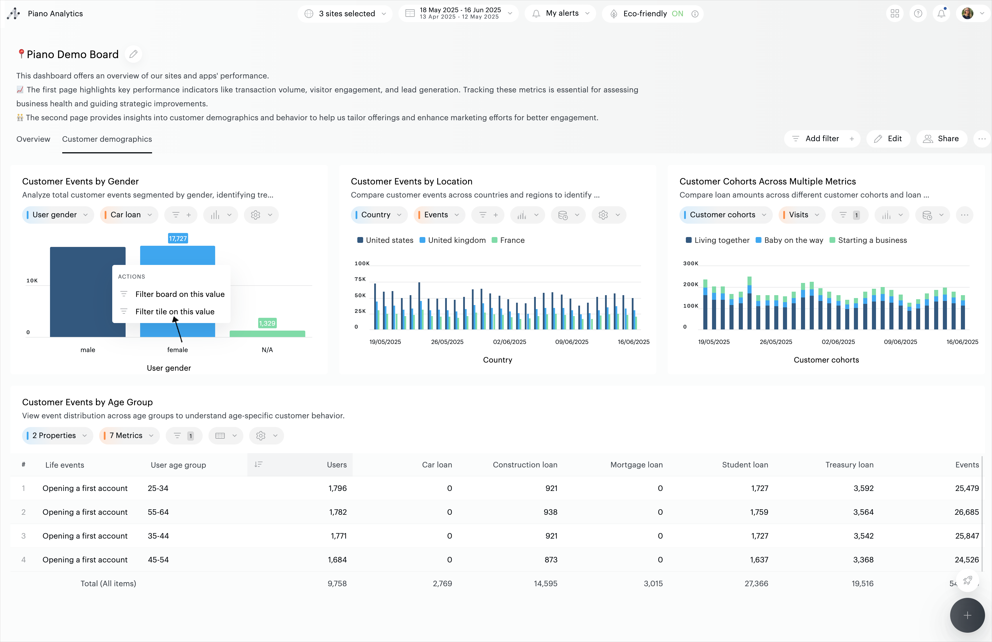Click the pencil icon beside board title
The height and width of the screenshot is (642, 992).
click(133, 54)
